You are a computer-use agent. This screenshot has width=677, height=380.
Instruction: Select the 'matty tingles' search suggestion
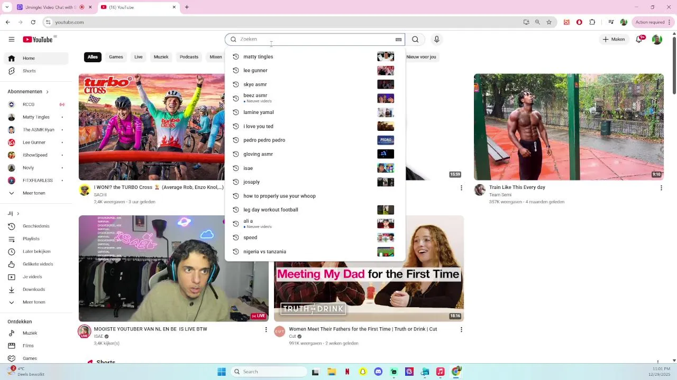(x=315, y=56)
